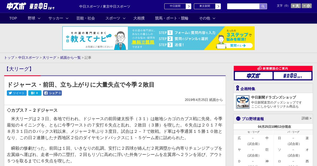317x166 pixels.
Task: Expand the 野球 menu chevron
Action: coord(39,18)
